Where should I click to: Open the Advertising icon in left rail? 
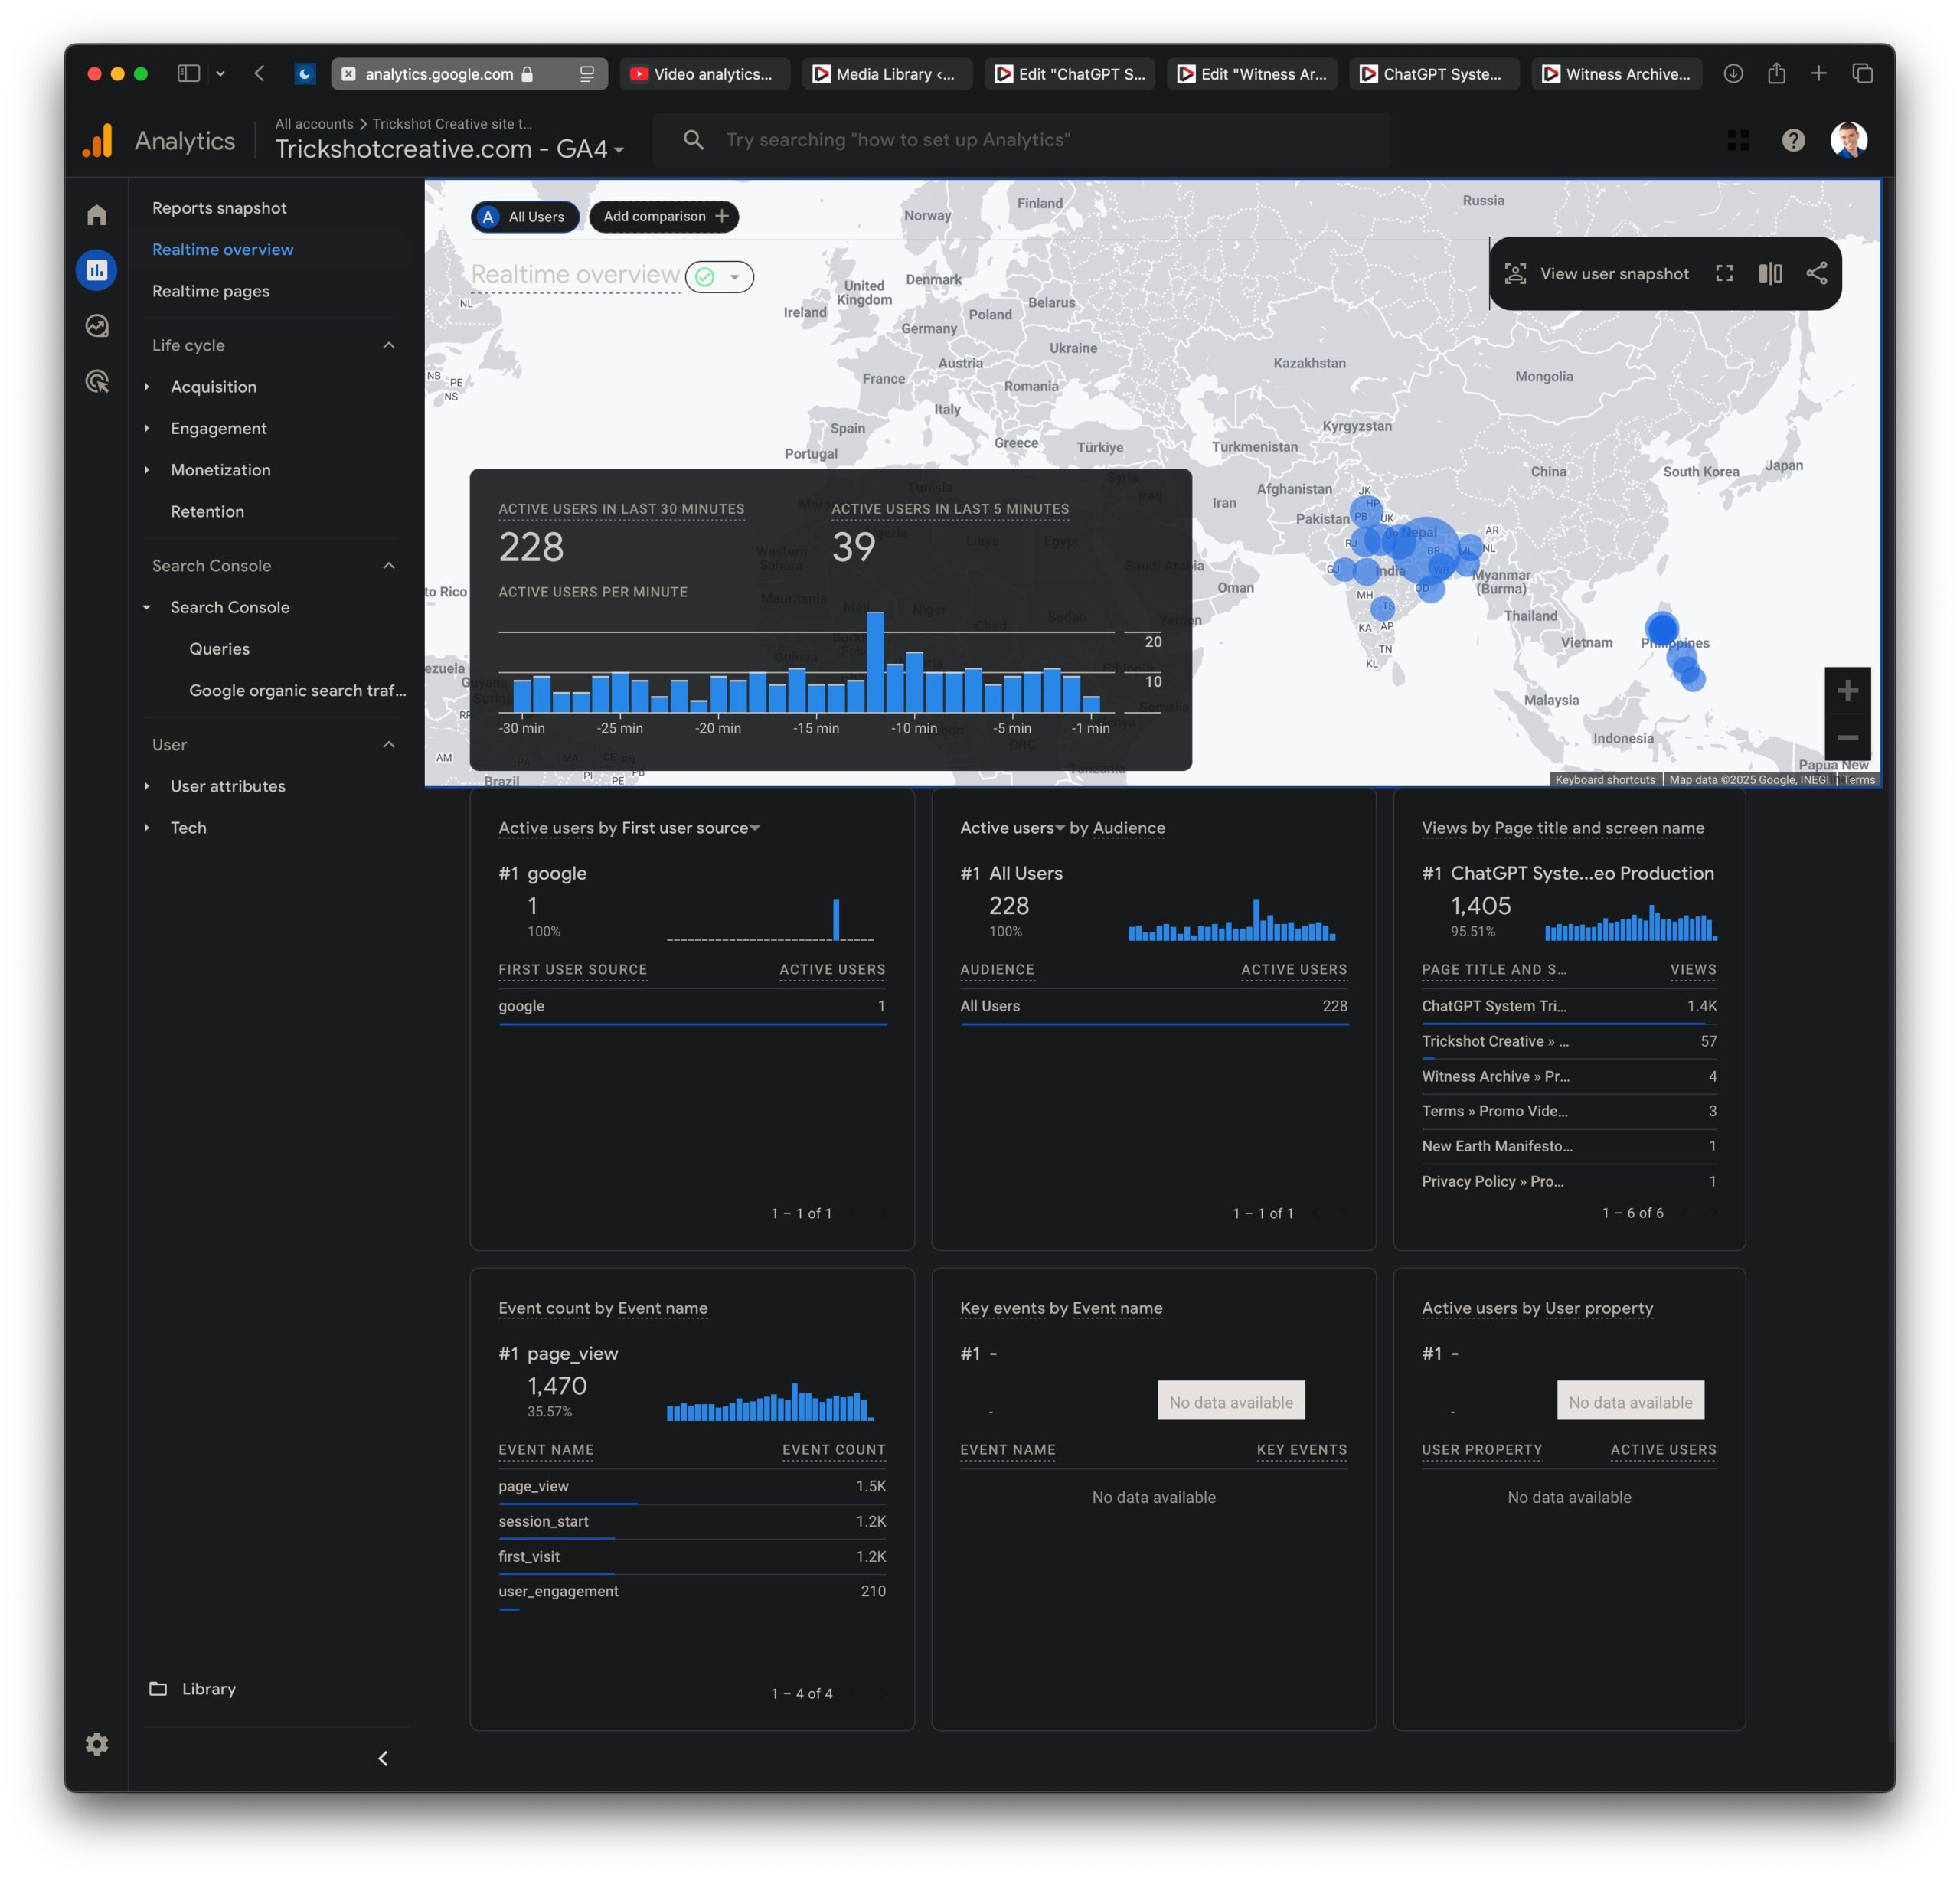click(x=97, y=381)
